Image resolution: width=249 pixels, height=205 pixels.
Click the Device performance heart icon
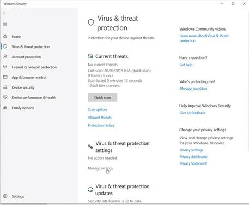(x=5, y=97)
